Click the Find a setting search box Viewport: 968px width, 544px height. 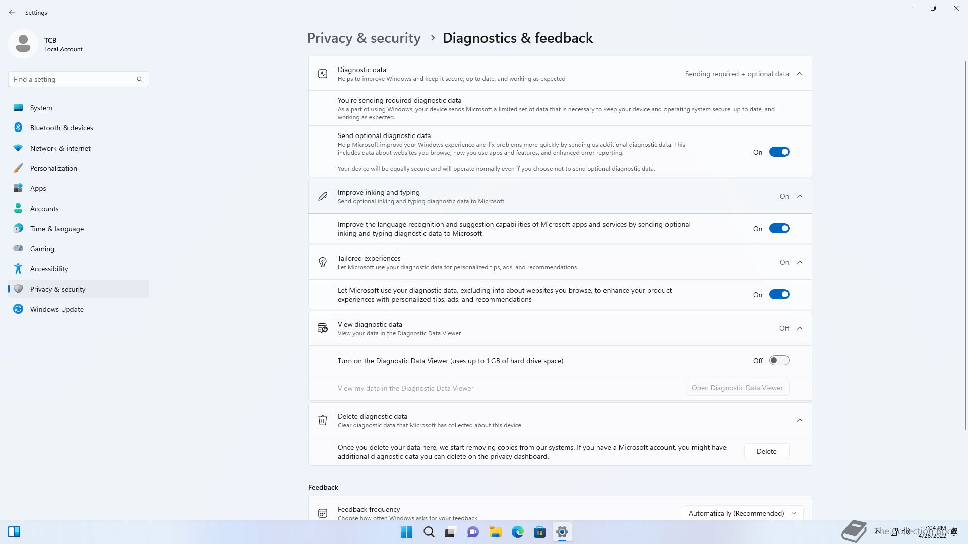coord(79,79)
